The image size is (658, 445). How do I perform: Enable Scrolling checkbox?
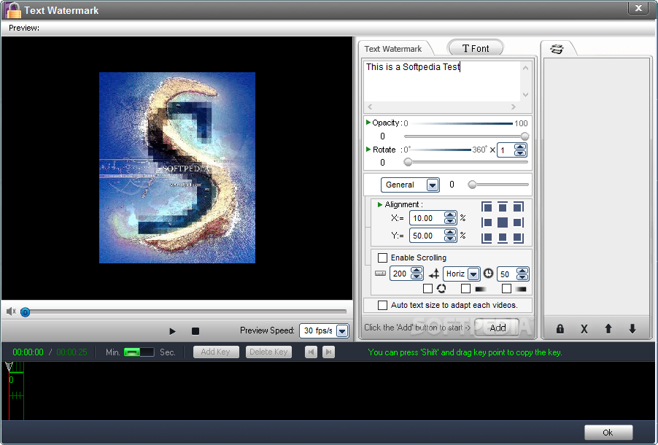pyautogui.click(x=382, y=258)
